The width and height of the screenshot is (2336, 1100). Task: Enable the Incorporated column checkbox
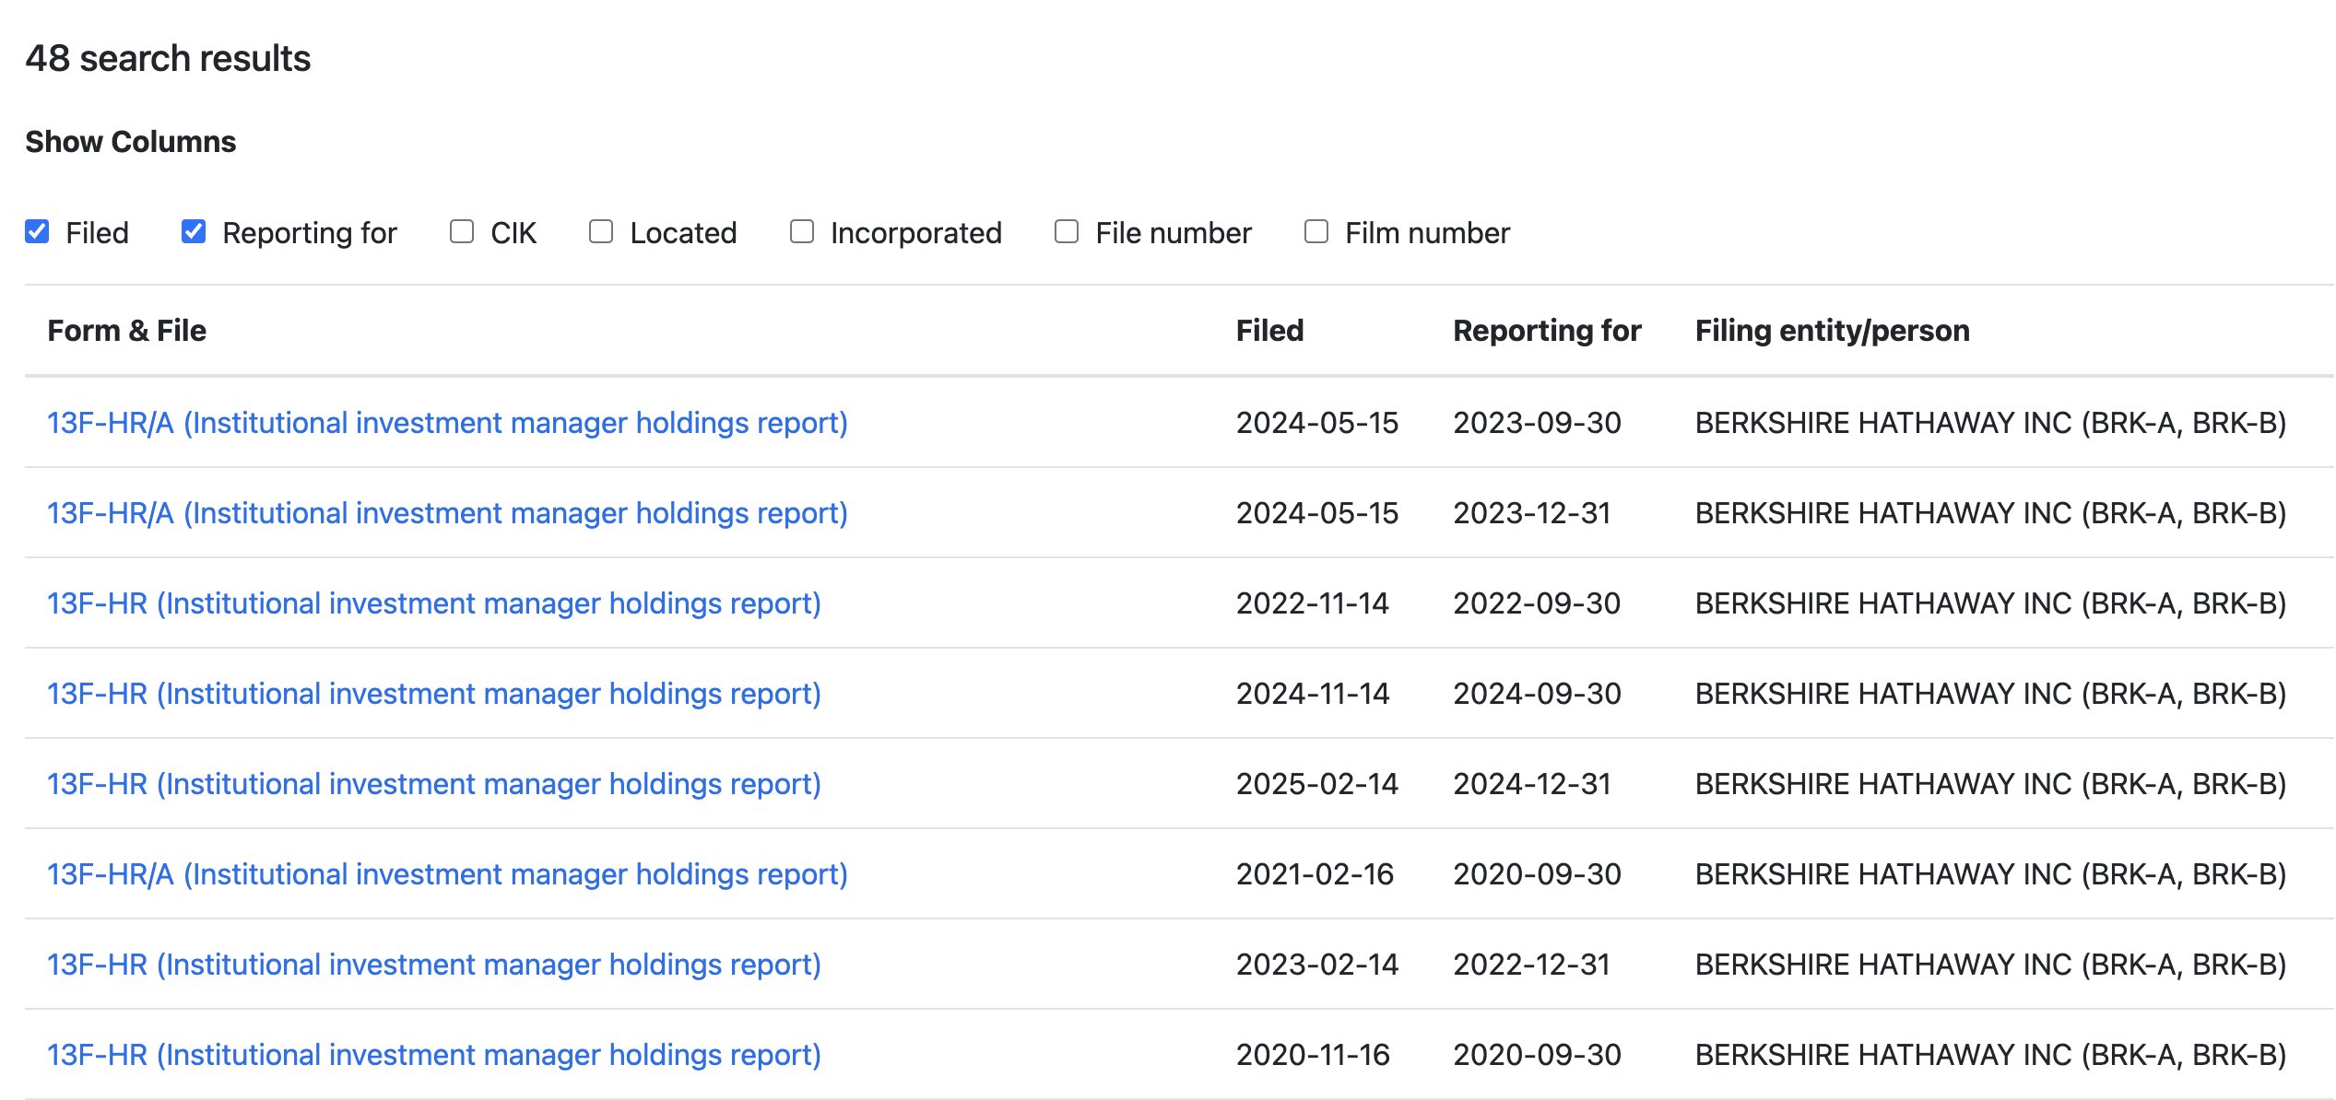[802, 231]
